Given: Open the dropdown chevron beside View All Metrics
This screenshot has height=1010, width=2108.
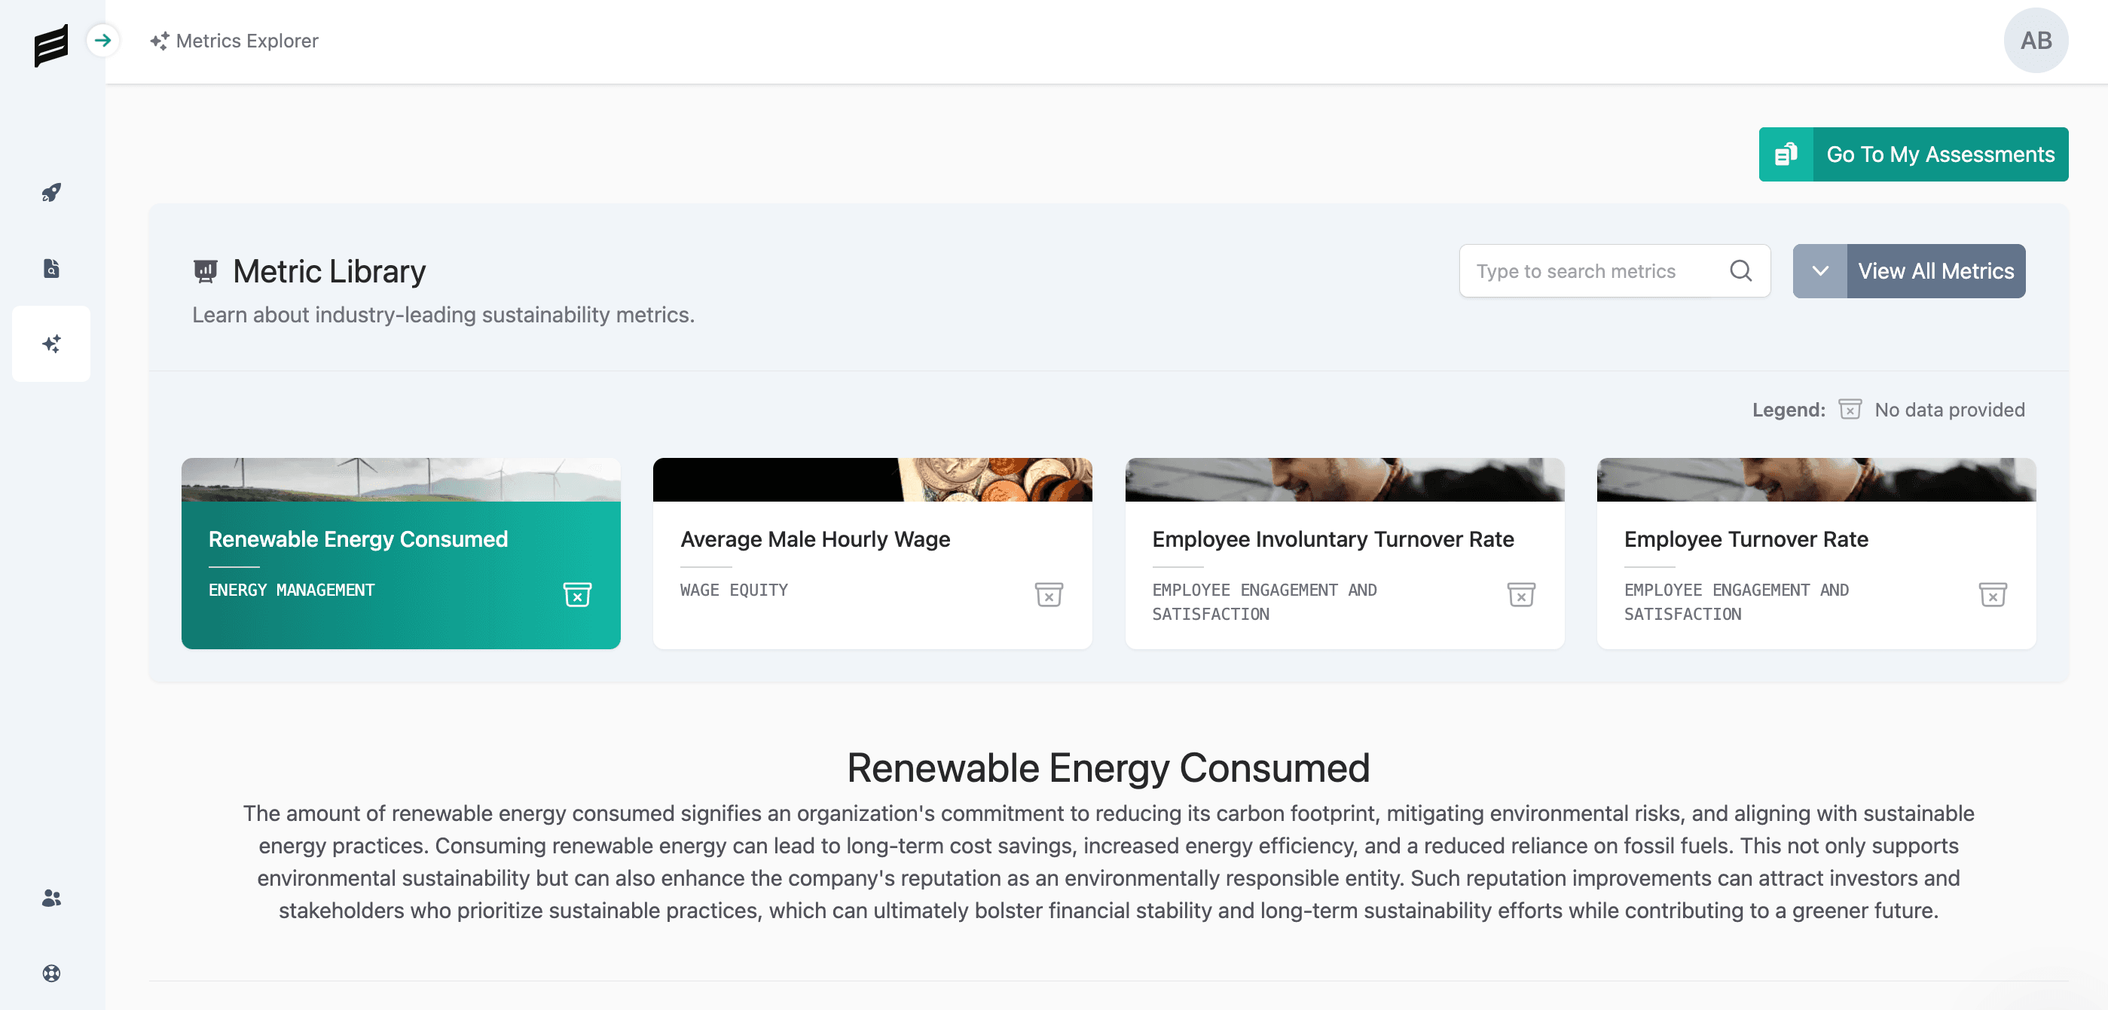Looking at the screenshot, I should click(x=1819, y=270).
